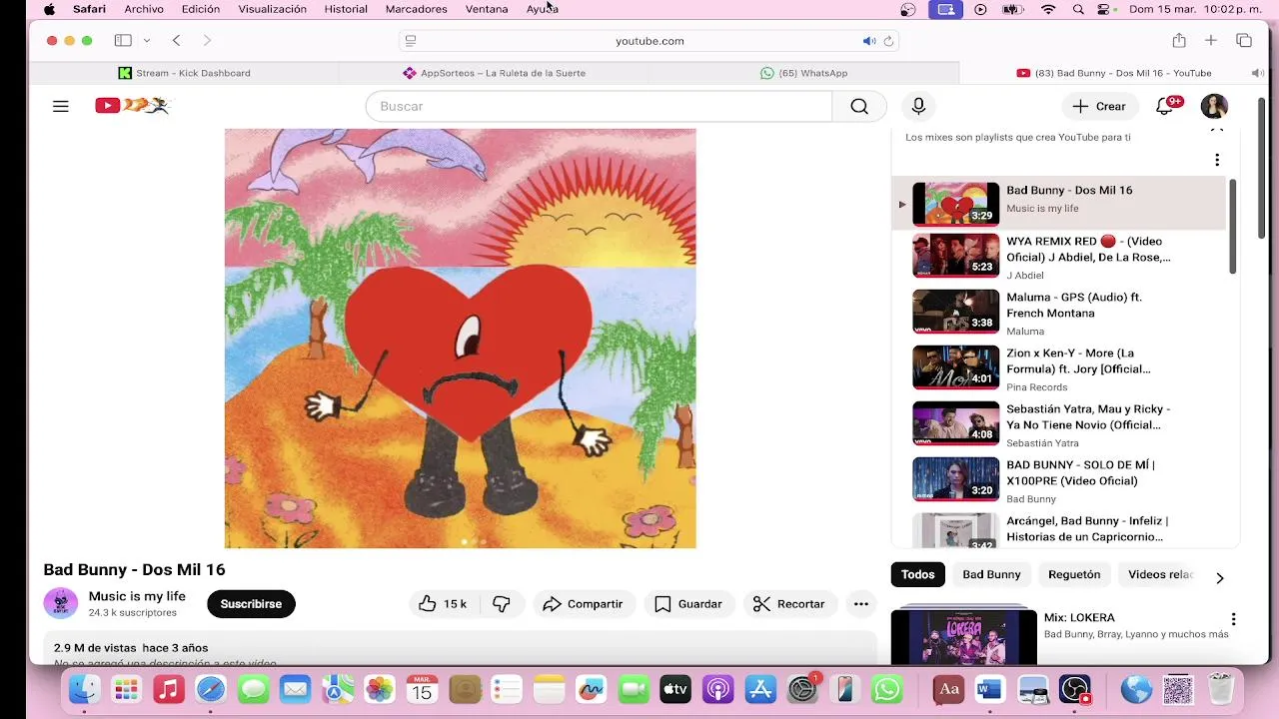Like the video with thumbs up
This screenshot has height=719, width=1279.
pyautogui.click(x=443, y=604)
